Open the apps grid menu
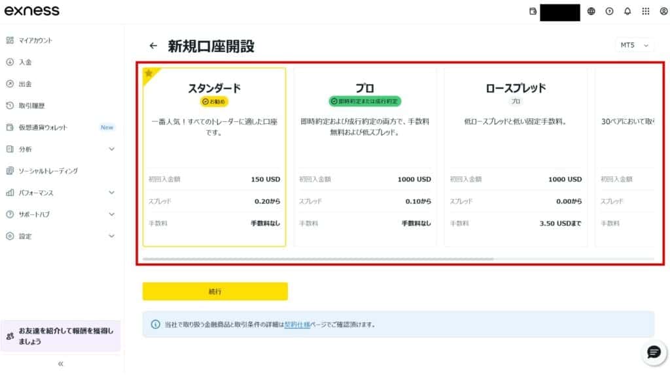The height and width of the screenshot is (376, 670). 646,12
